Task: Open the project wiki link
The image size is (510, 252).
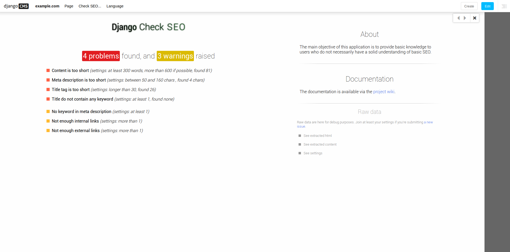Action: 384,92
